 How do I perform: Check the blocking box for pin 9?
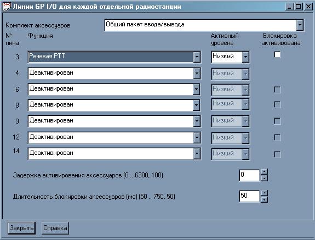(277, 121)
